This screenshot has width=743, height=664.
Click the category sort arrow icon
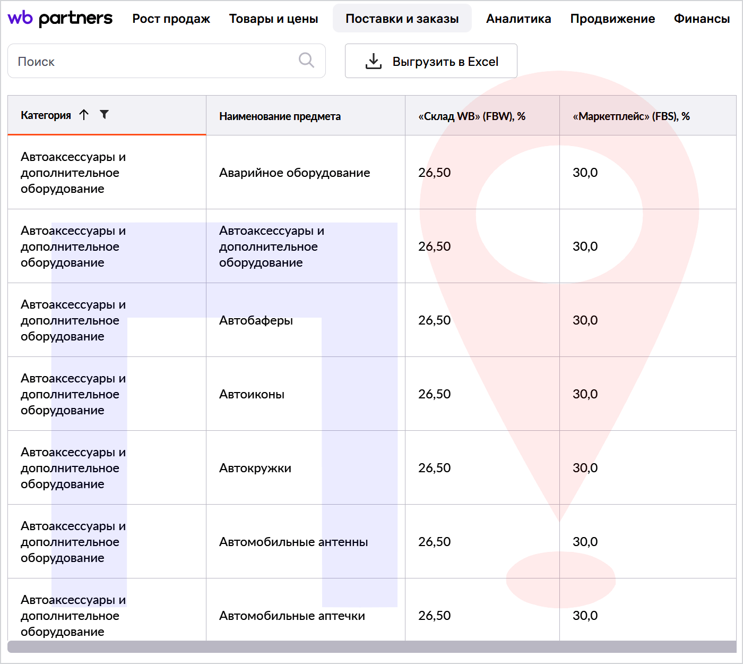(84, 115)
